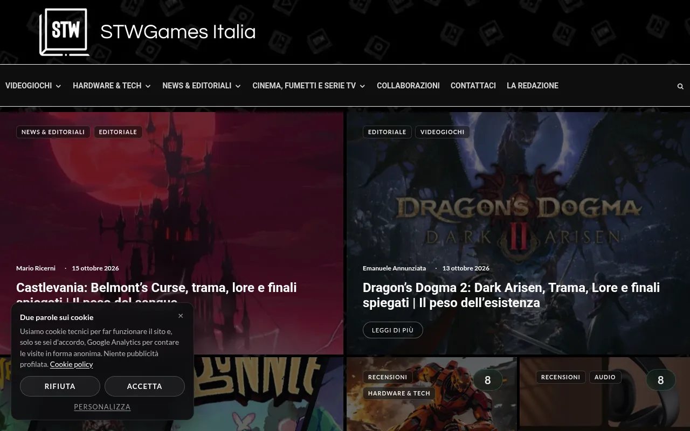The width and height of the screenshot is (690, 431).
Task: Select Videogiochi tag on Dragon's Dogma card
Action: pos(442,132)
